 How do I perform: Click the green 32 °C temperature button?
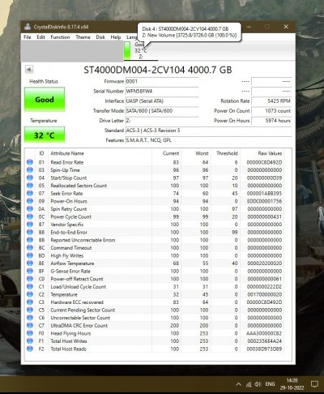[45, 135]
